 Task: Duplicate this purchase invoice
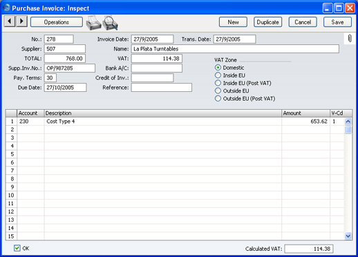pyautogui.click(x=267, y=22)
